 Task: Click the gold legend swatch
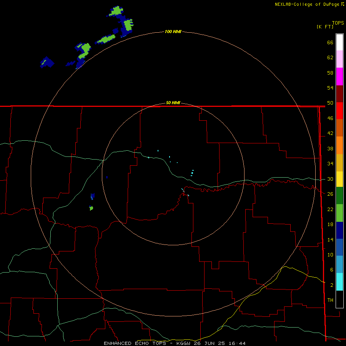pyautogui.click(x=339, y=163)
